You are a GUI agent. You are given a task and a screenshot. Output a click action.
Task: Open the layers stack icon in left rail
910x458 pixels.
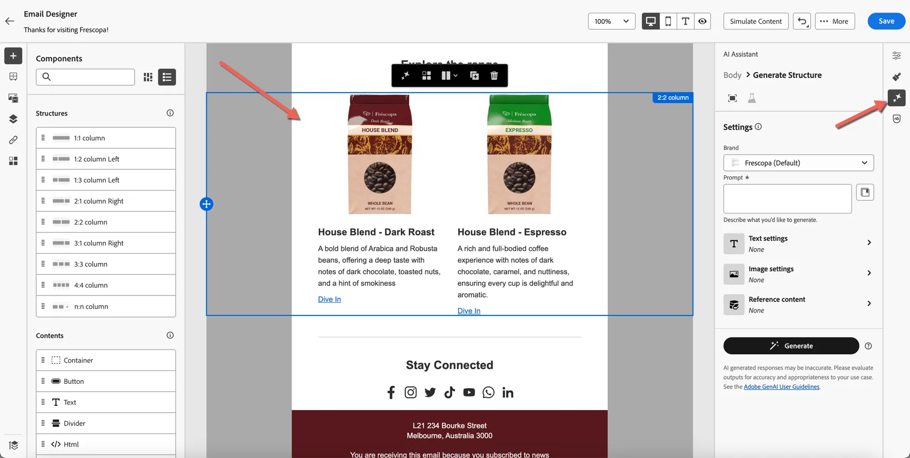[x=13, y=119]
